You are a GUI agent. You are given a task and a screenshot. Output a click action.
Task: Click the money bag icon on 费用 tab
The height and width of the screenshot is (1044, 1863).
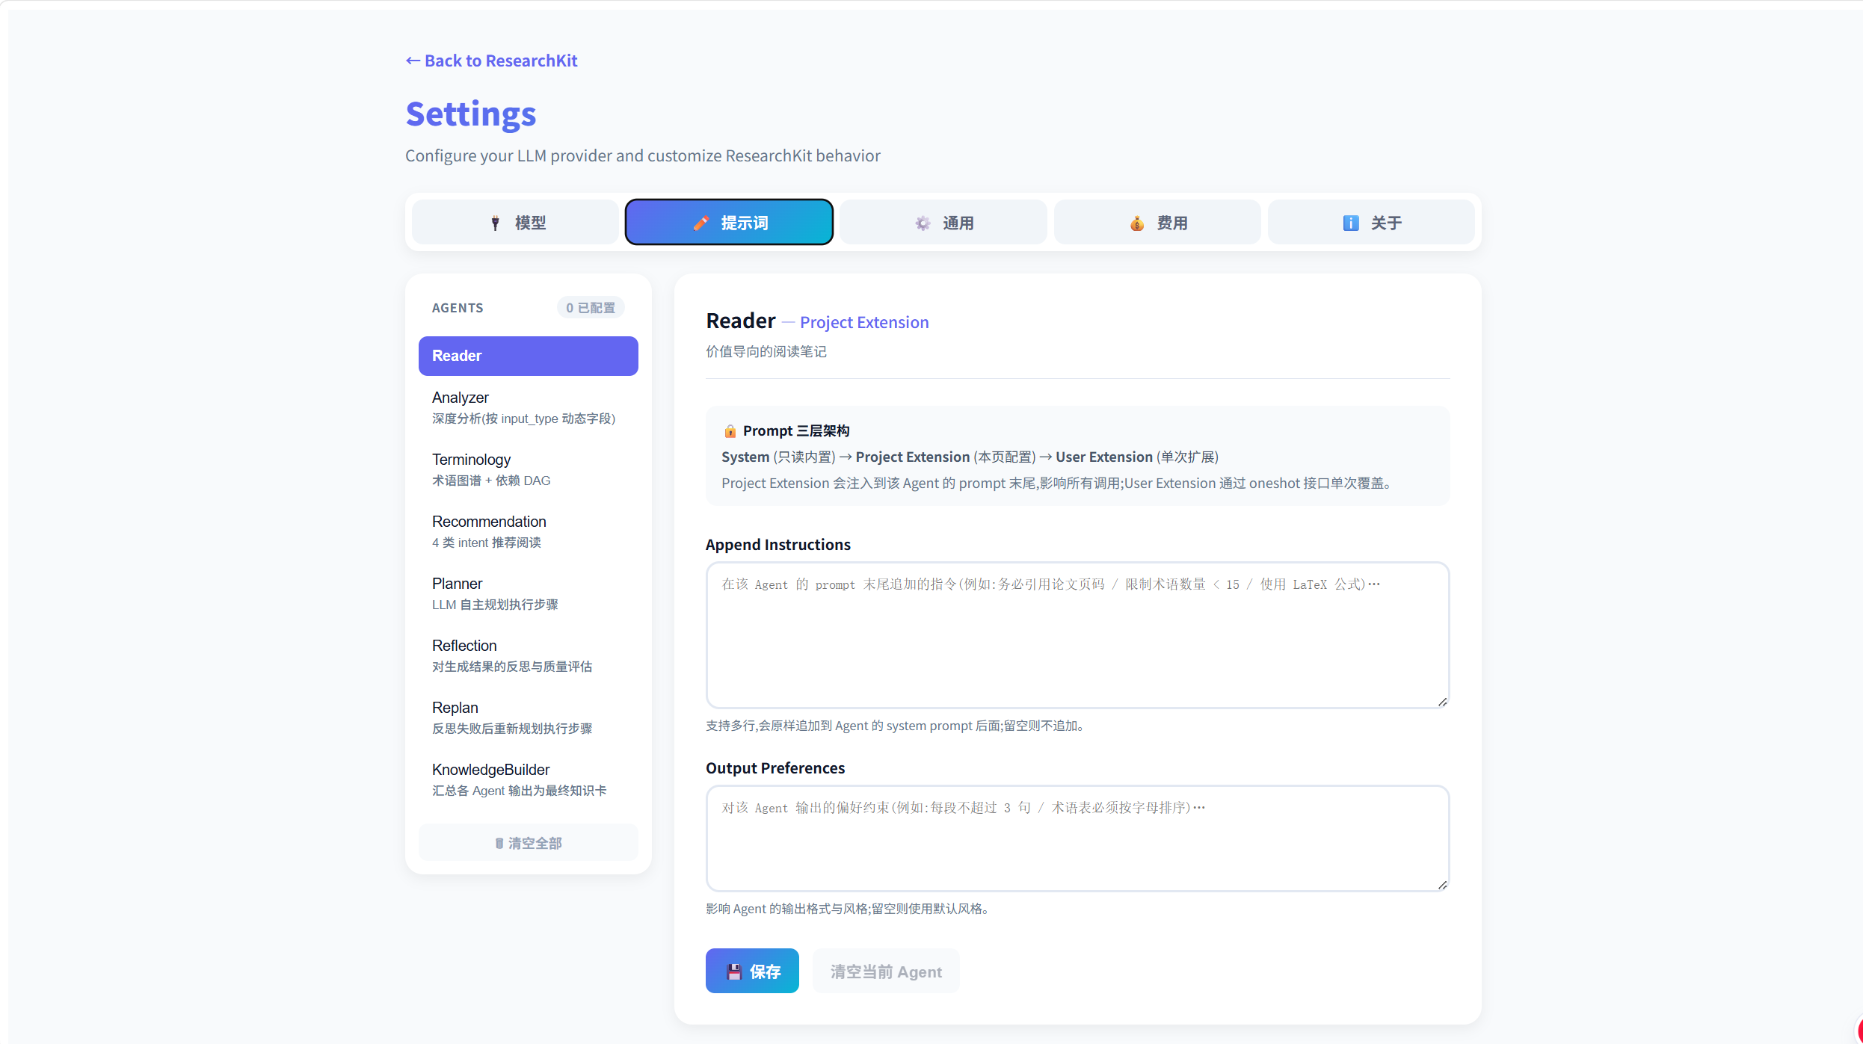pos(1137,223)
